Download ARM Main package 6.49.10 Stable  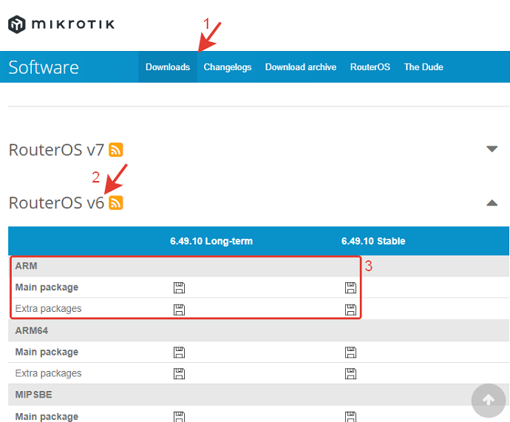click(x=350, y=287)
